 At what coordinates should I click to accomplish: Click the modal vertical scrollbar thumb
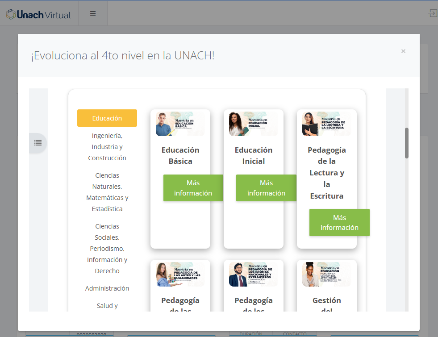click(406, 143)
